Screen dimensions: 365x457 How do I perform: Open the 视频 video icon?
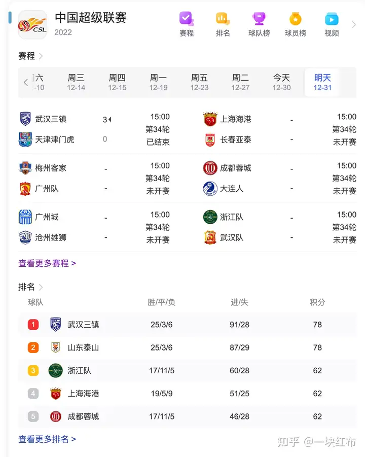332,19
